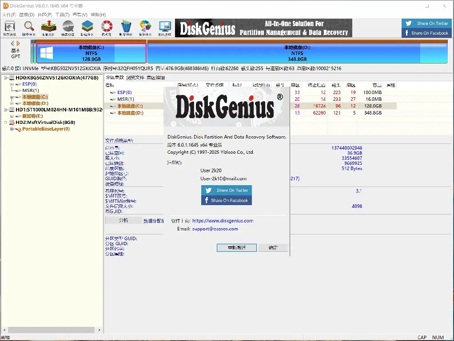
Task: Click the Save Changes (保存更改) toolbar icon
Action: click(x=9, y=28)
